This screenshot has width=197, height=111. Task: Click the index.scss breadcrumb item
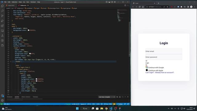(x=19, y=8)
